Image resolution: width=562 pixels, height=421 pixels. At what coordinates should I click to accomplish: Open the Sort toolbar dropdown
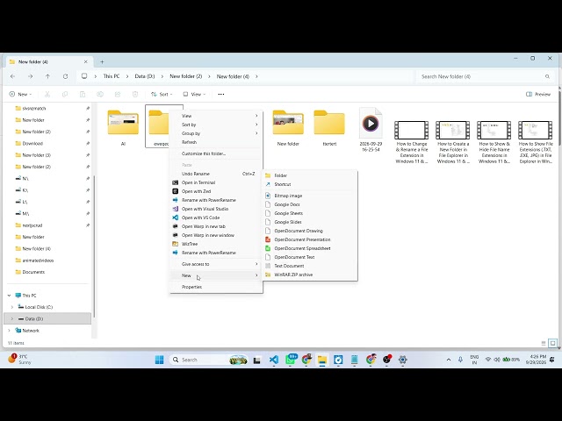pyautogui.click(x=162, y=94)
